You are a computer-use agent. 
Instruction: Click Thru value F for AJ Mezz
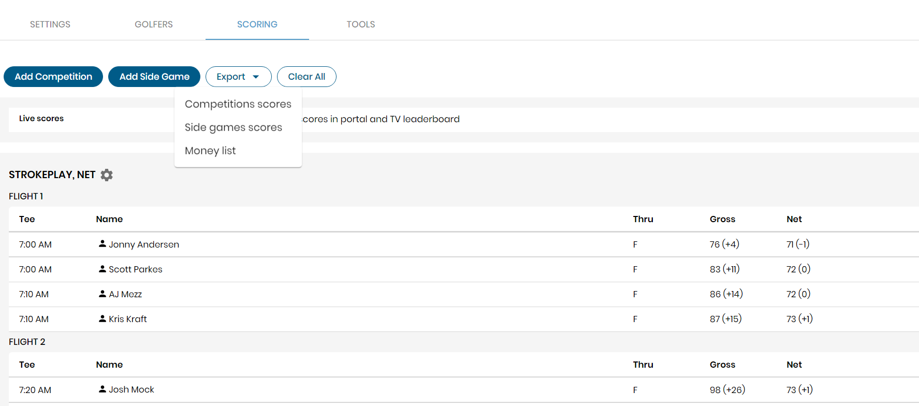coord(635,294)
